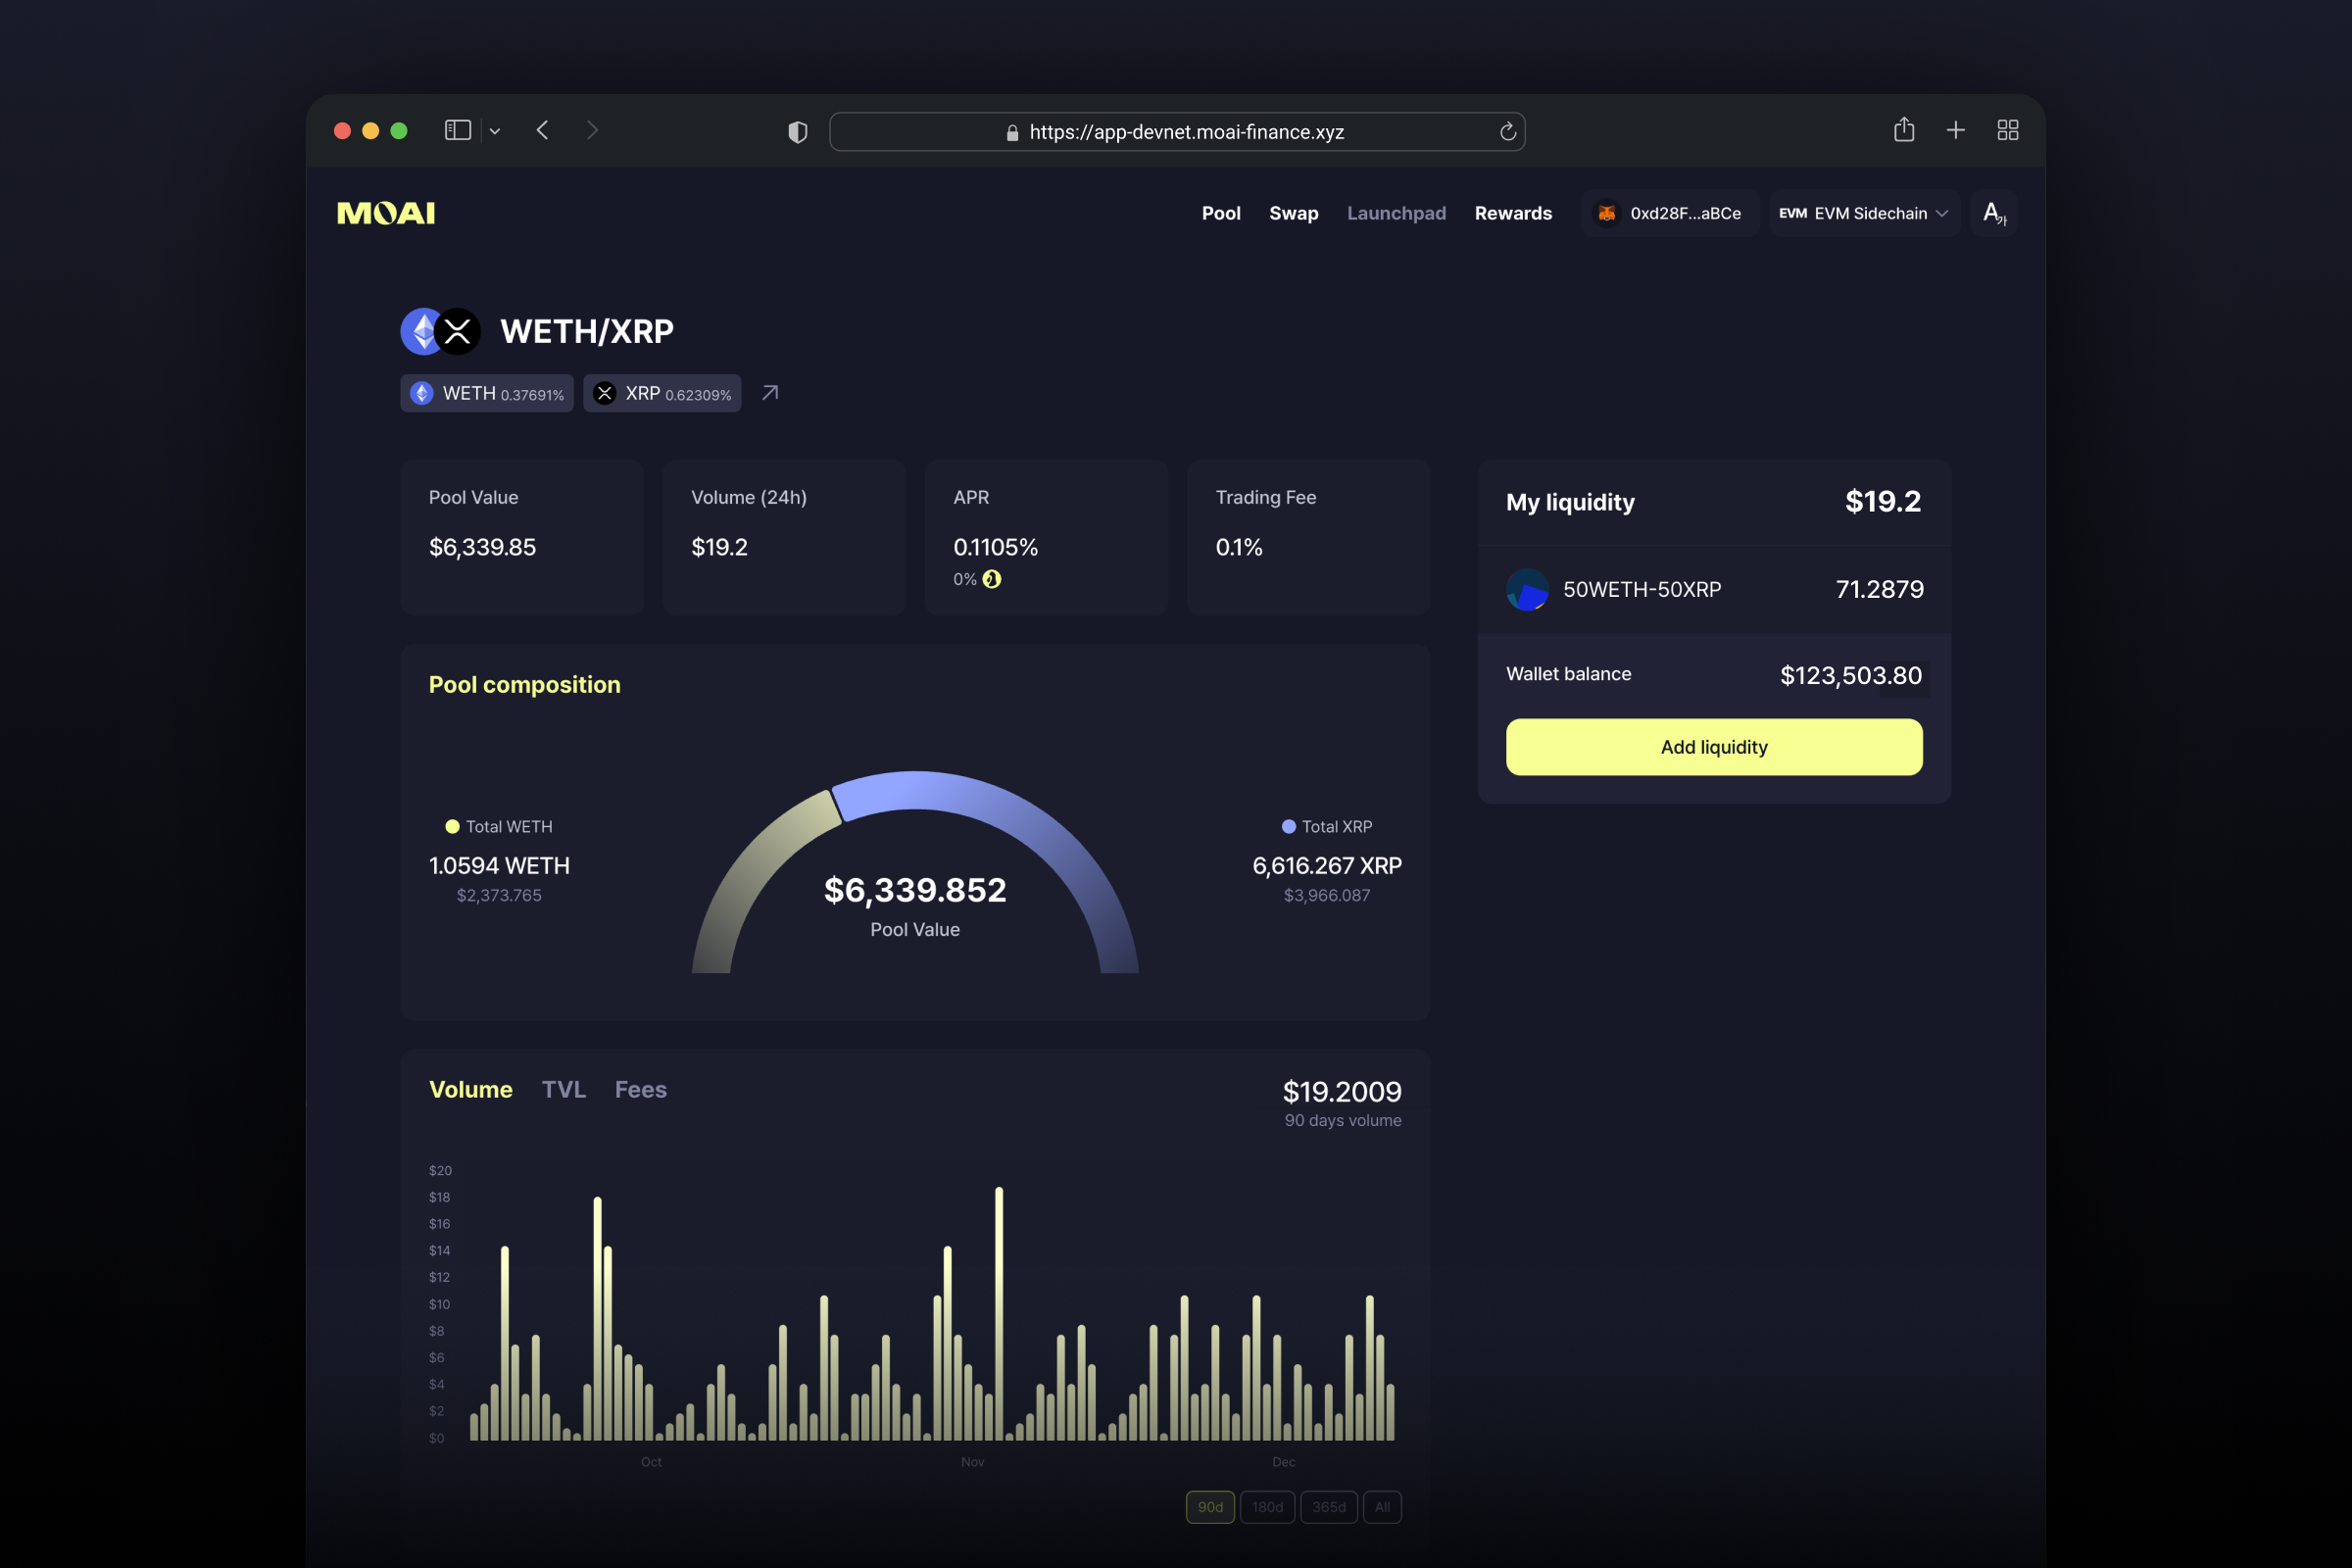The image size is (2352, 1568).
Task: Open wallet 0xd28F...aBCe account menu
Action: click(x=1670, y=213)
